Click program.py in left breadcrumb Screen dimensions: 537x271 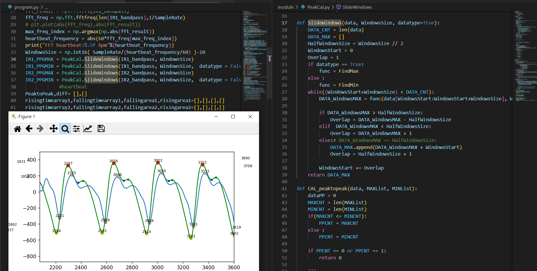pyautogui.click(x=26, y=7)
